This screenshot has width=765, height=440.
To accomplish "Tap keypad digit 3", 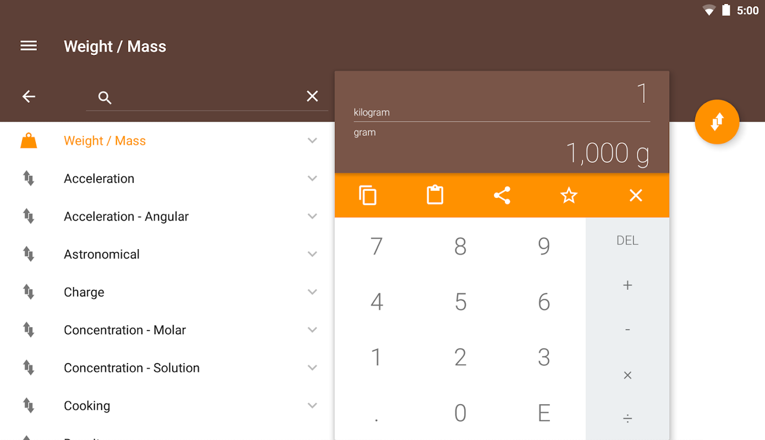I will [x=544, y=357].
